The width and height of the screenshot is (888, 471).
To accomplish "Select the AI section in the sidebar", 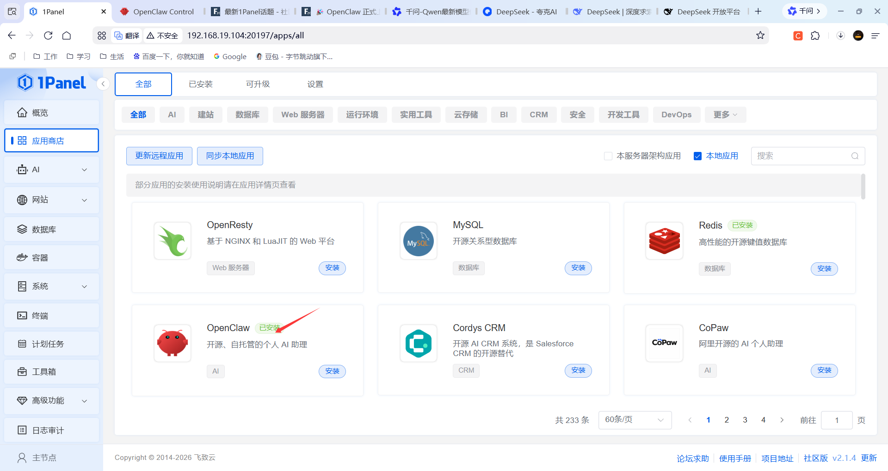I will click(x=37, y=169).
